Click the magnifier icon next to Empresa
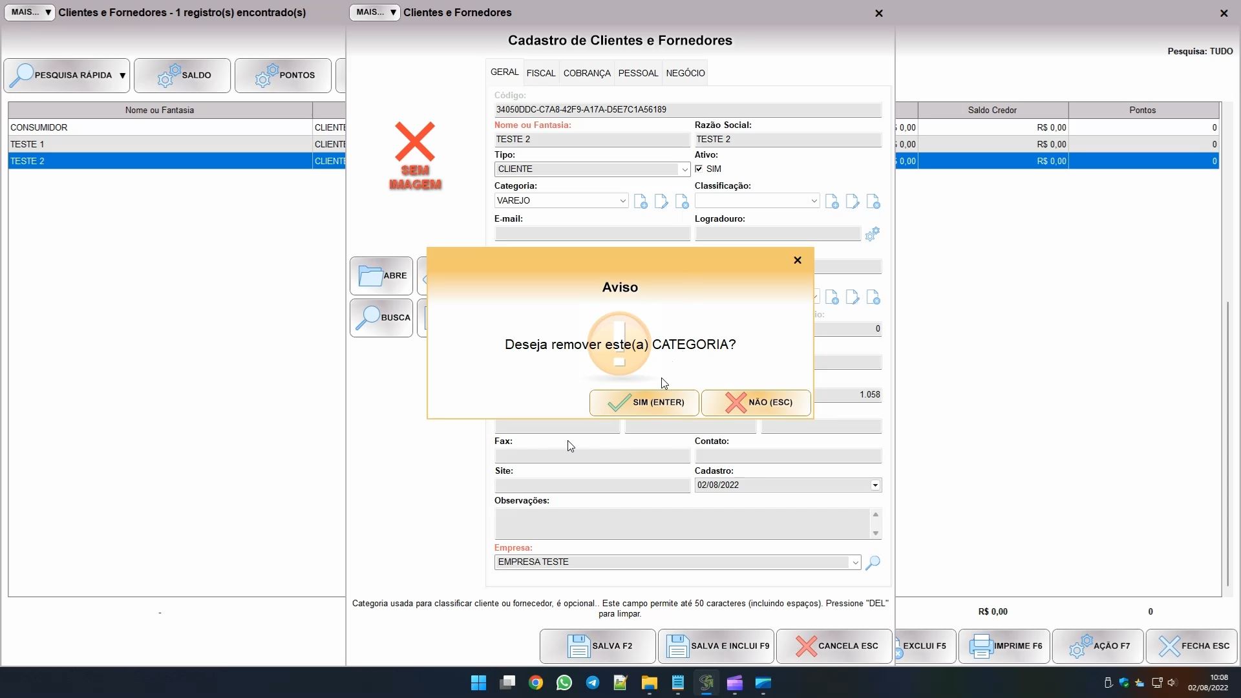 [873, 562]
